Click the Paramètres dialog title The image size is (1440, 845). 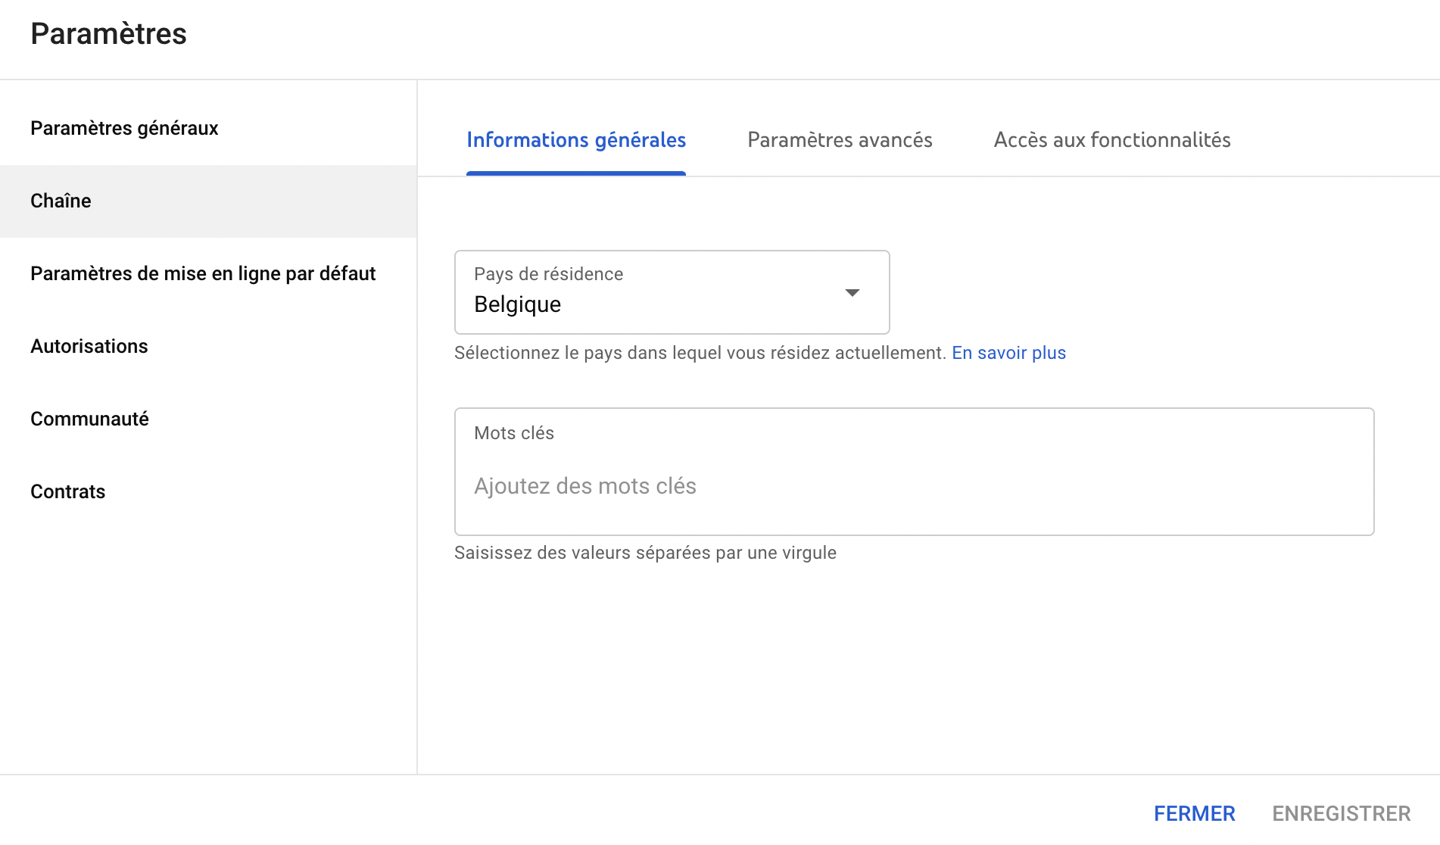point(108,34)
